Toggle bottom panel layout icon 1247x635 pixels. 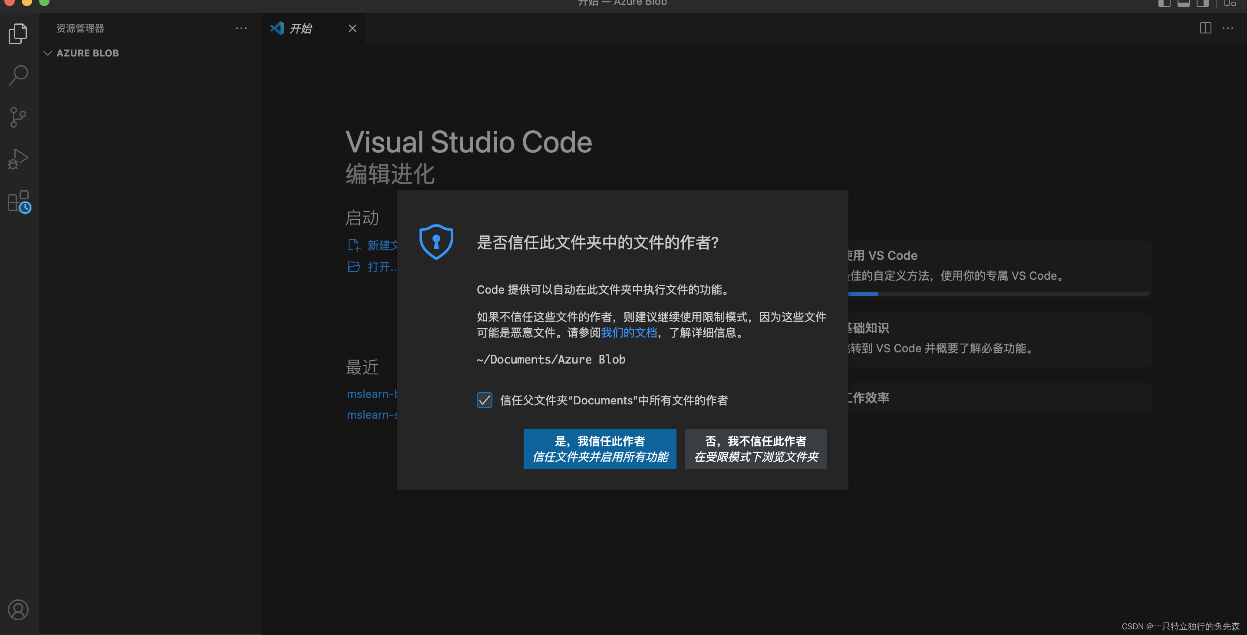tap(1184, 3)
